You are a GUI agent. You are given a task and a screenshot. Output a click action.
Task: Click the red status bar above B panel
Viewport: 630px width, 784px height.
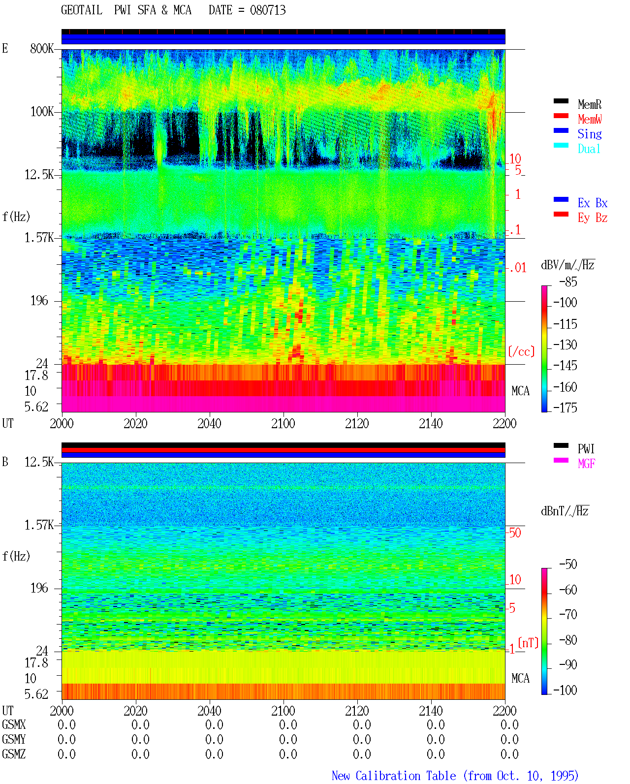click(283, 450)
